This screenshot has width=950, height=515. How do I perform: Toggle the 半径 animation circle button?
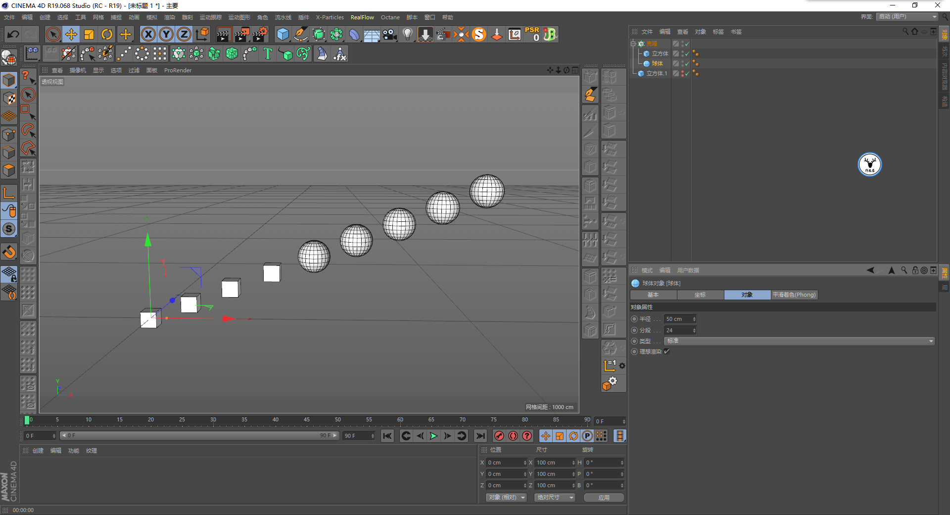click(x=634, y=319)
